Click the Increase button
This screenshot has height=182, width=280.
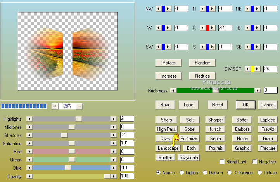(x=169, y=76)
